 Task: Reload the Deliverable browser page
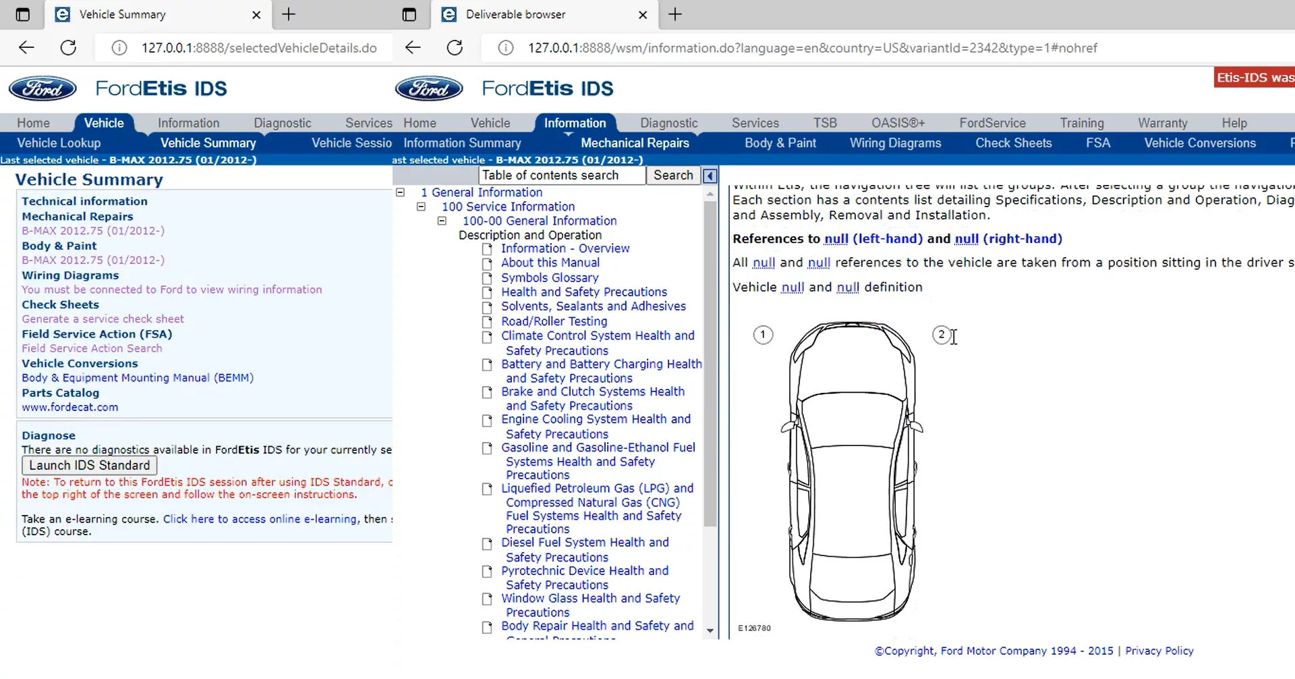tap(455, 48)
